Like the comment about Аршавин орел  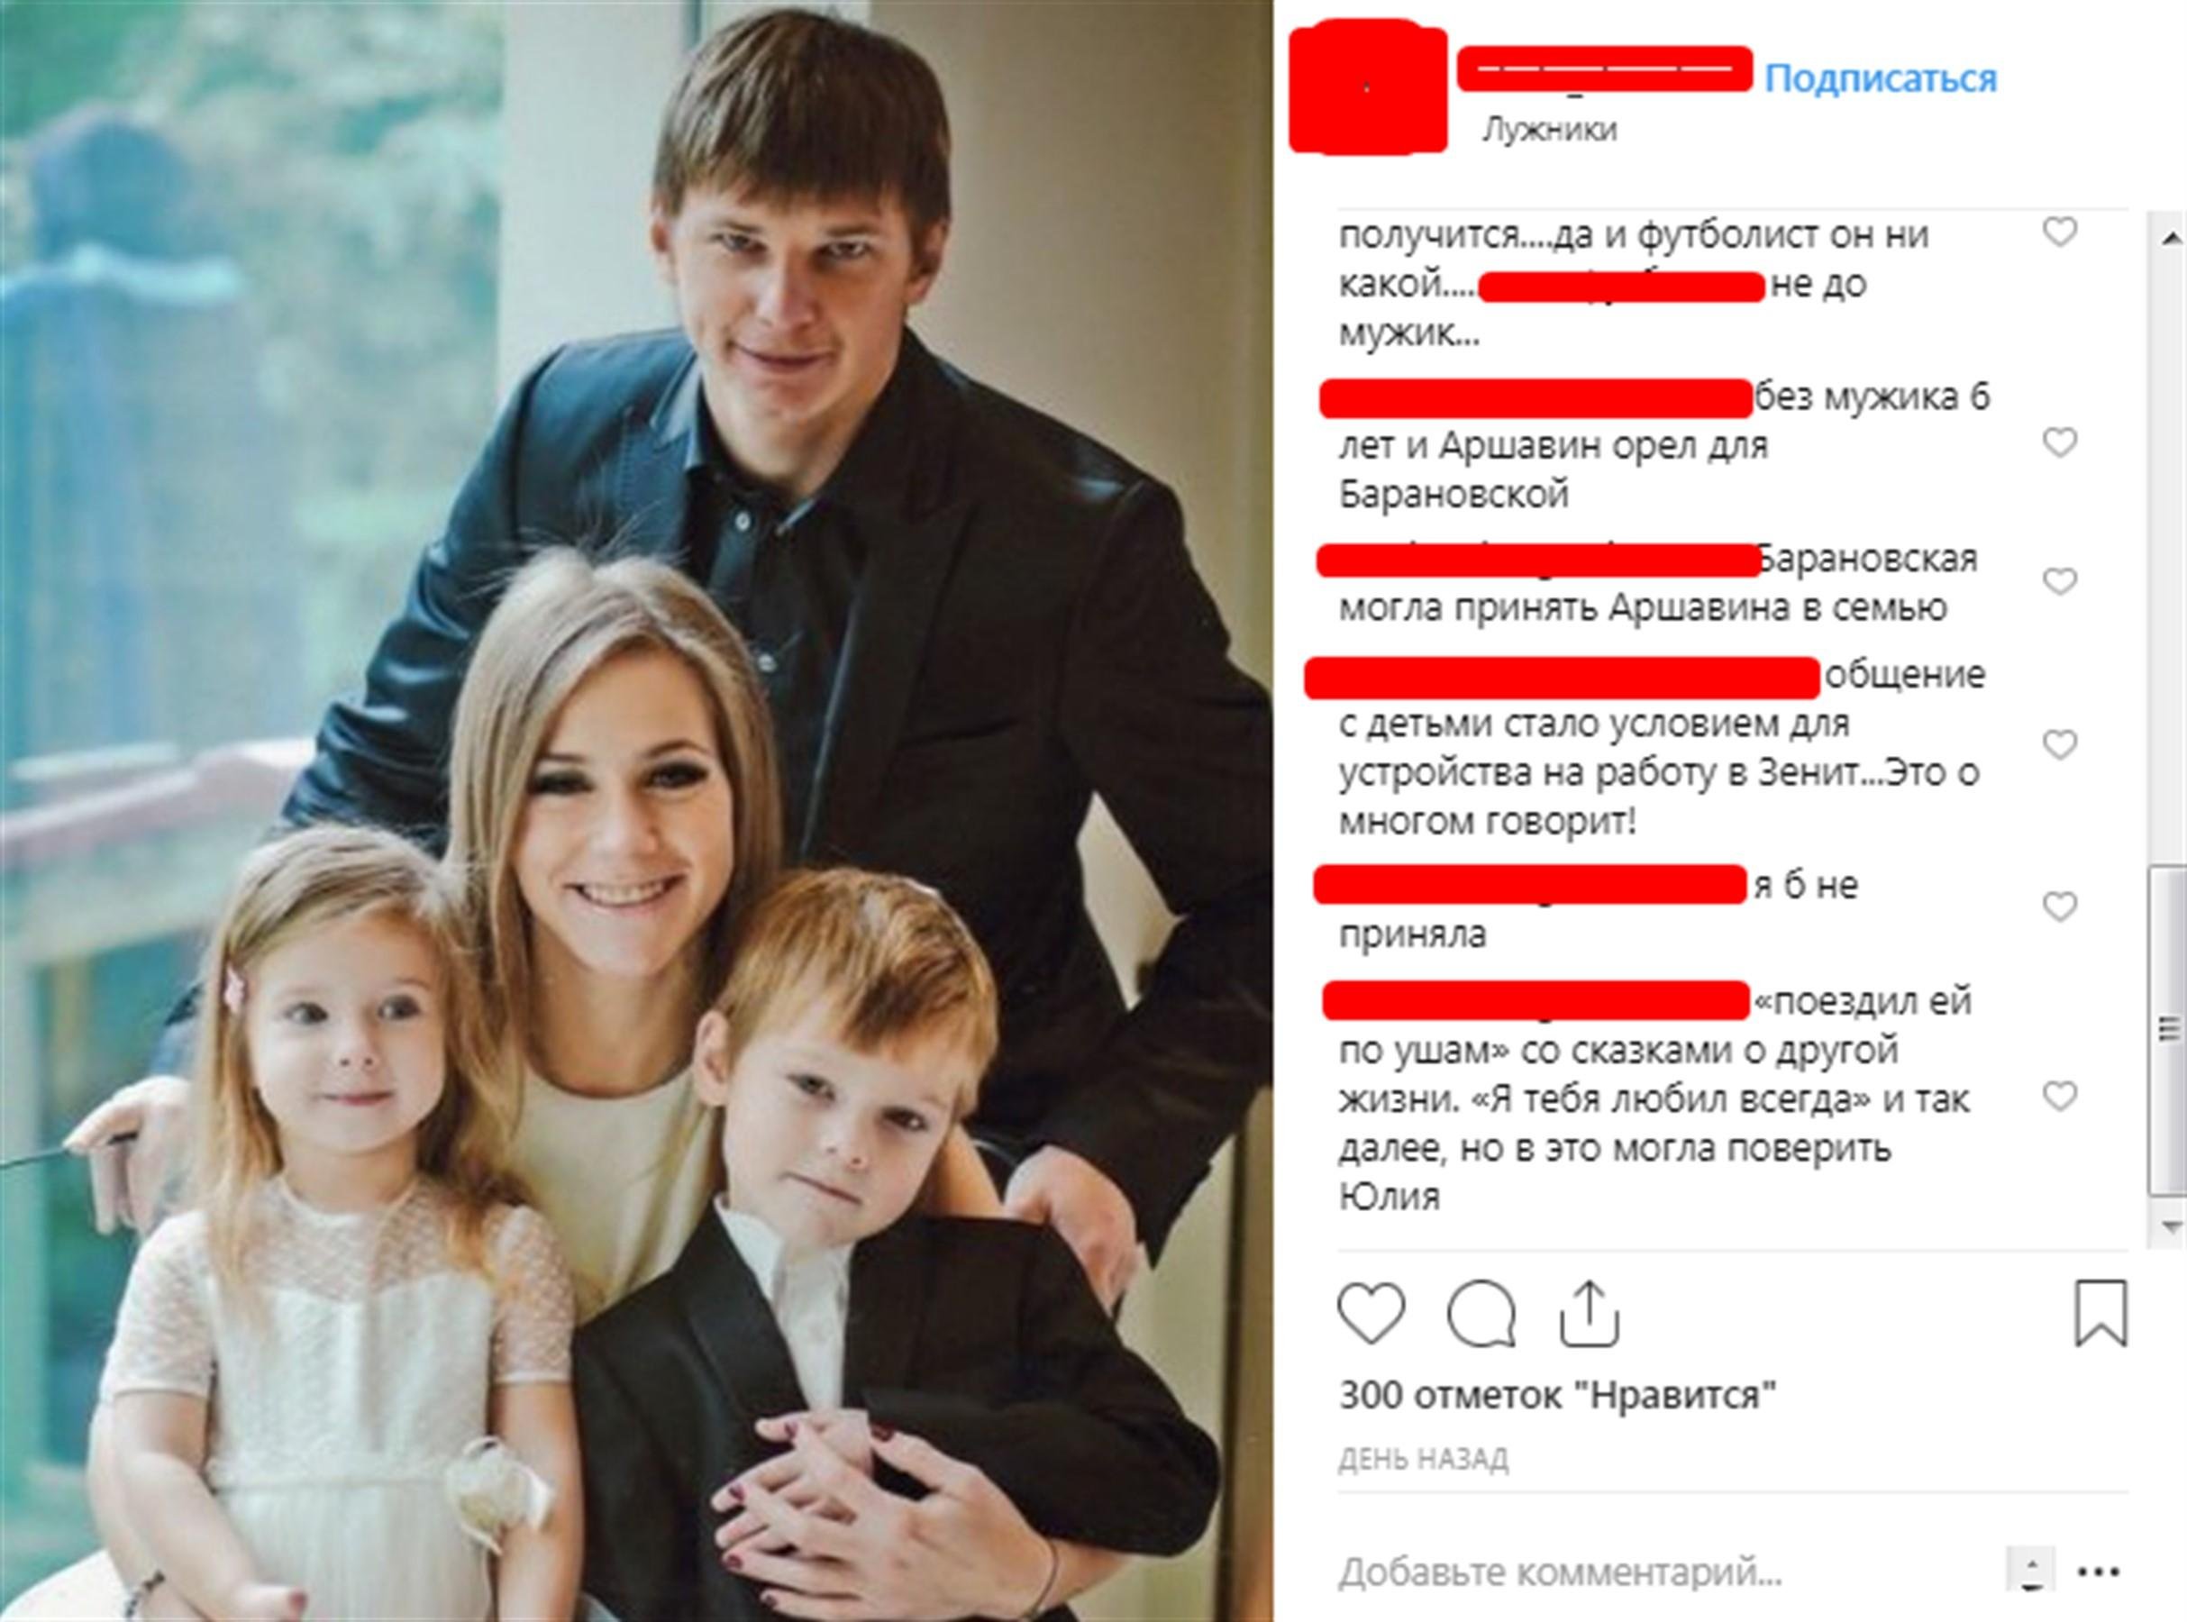2060,443
